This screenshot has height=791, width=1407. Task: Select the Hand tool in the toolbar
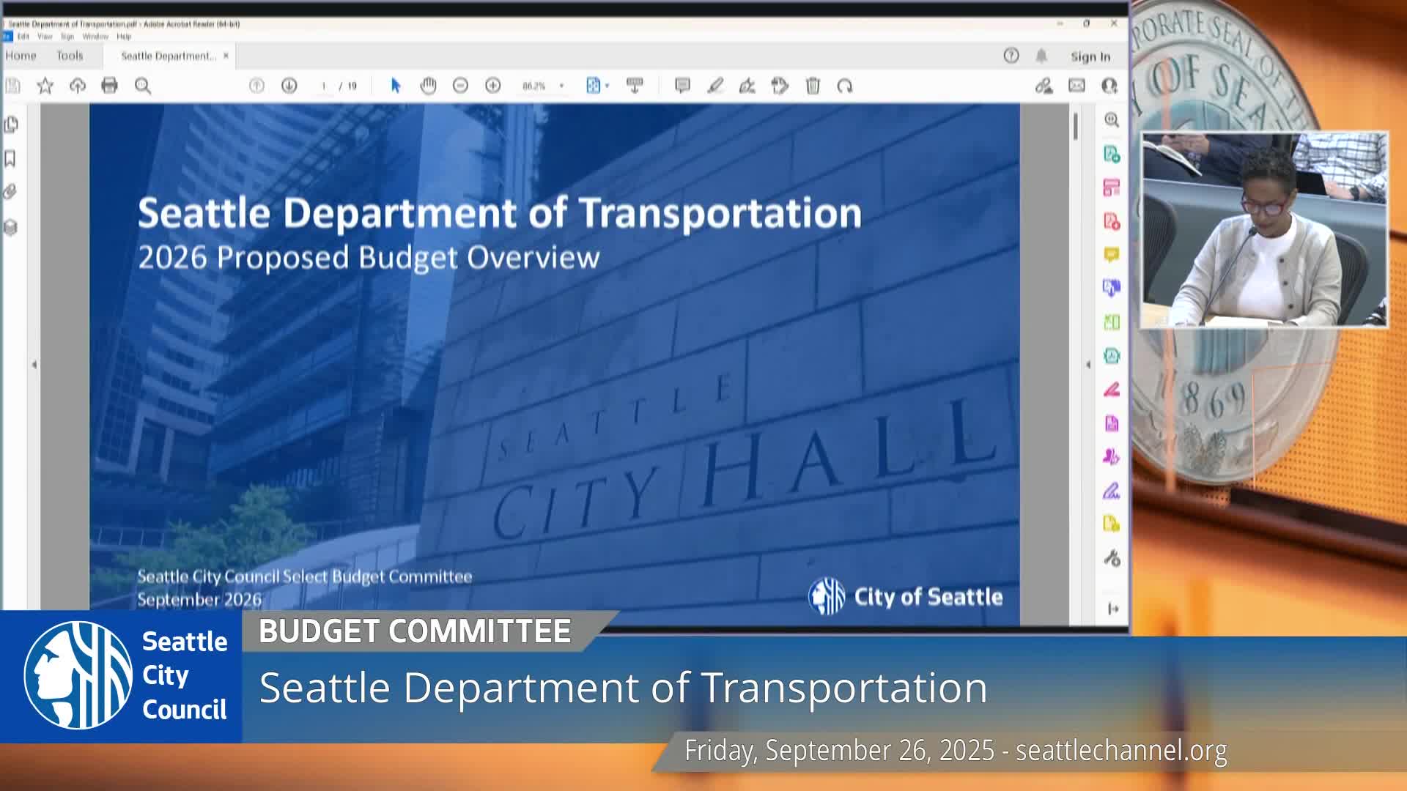pos(428,86)
